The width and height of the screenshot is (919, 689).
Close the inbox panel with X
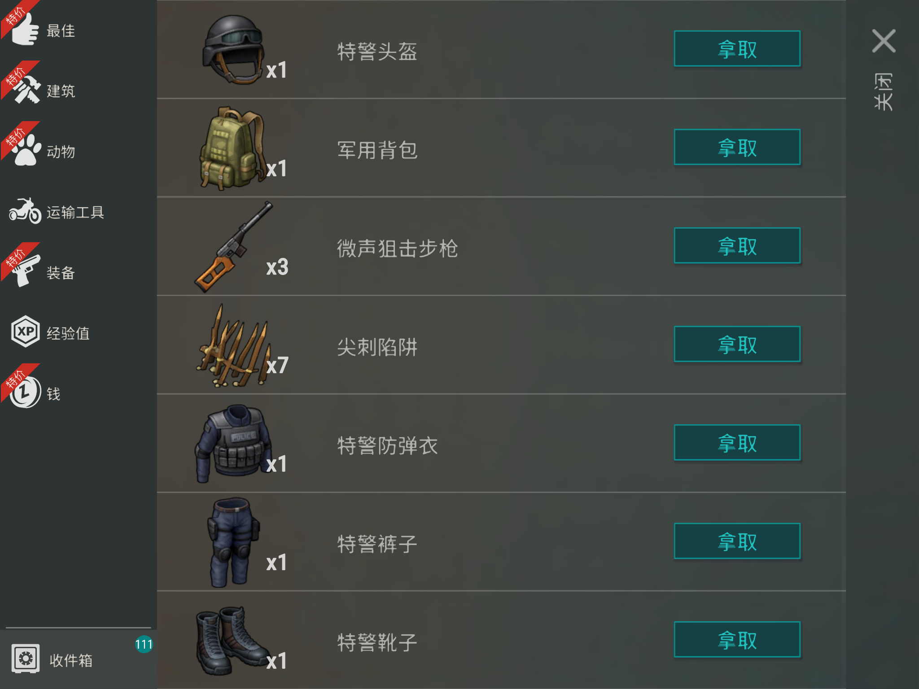(x=884, y=41)
